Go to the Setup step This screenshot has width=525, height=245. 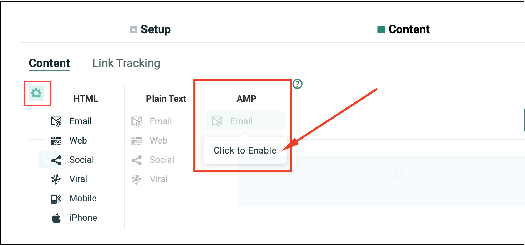coord(150,29)
